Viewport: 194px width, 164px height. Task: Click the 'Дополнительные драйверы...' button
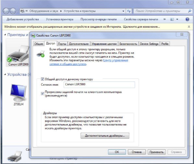click(105, 136)
